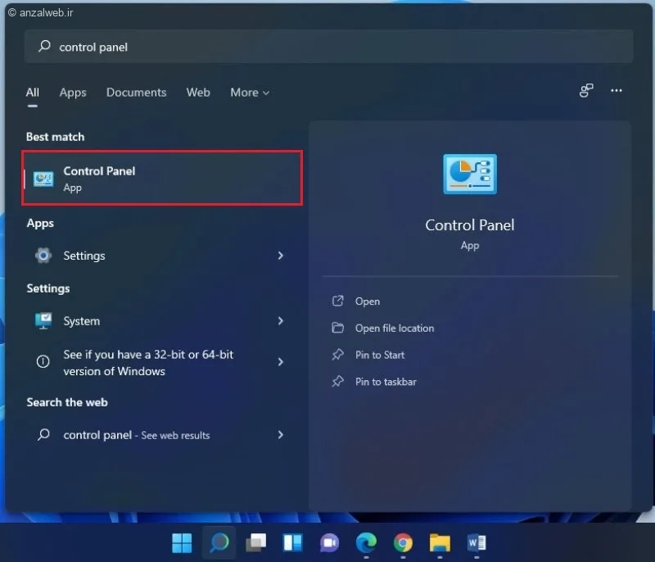655x562 pixels.
Task: Open the three-dot options menu
Action: point(617,90)
